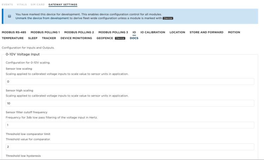Select the Modbus RS-485 module tab
Viewport: 264px width, 160px height.
[x=14, y=32]
